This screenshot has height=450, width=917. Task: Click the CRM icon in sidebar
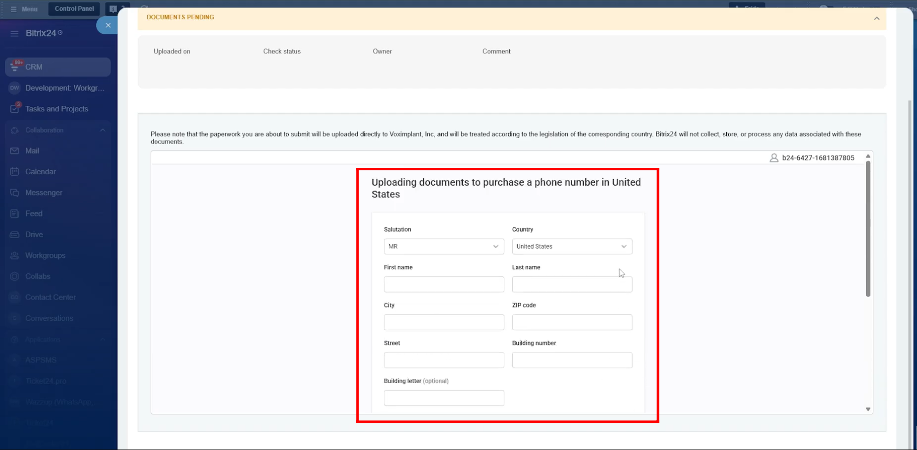tap(15, 67)
